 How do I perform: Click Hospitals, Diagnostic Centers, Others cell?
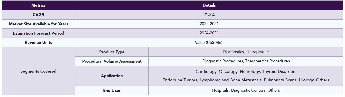click(x=246, y=90)
